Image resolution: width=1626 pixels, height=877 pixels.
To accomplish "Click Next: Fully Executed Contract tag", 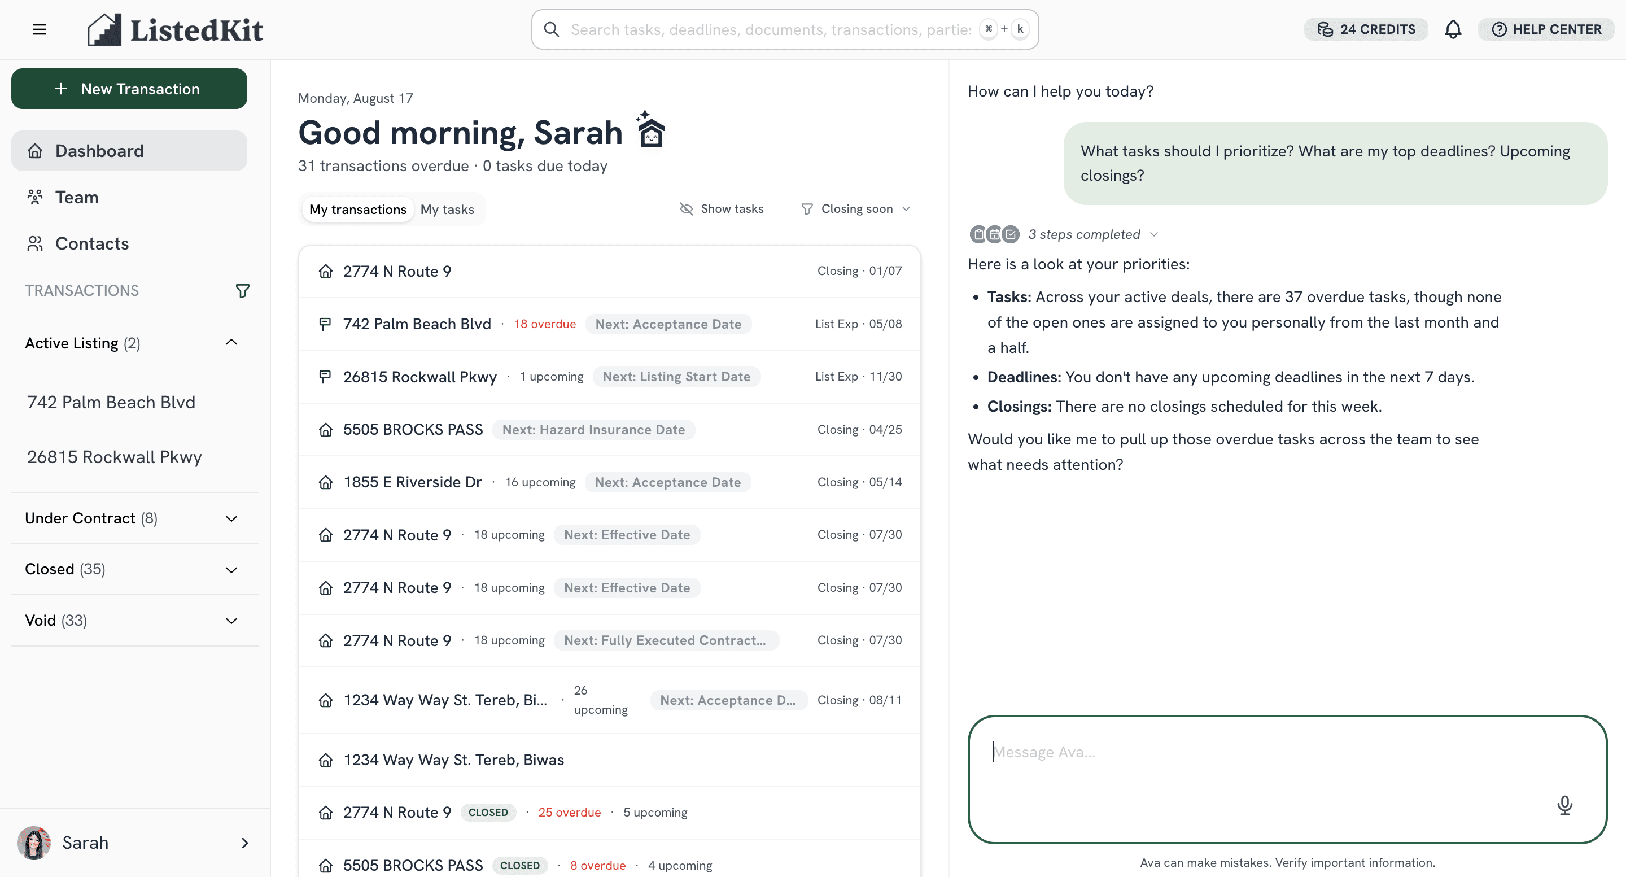I will (666, 640).
